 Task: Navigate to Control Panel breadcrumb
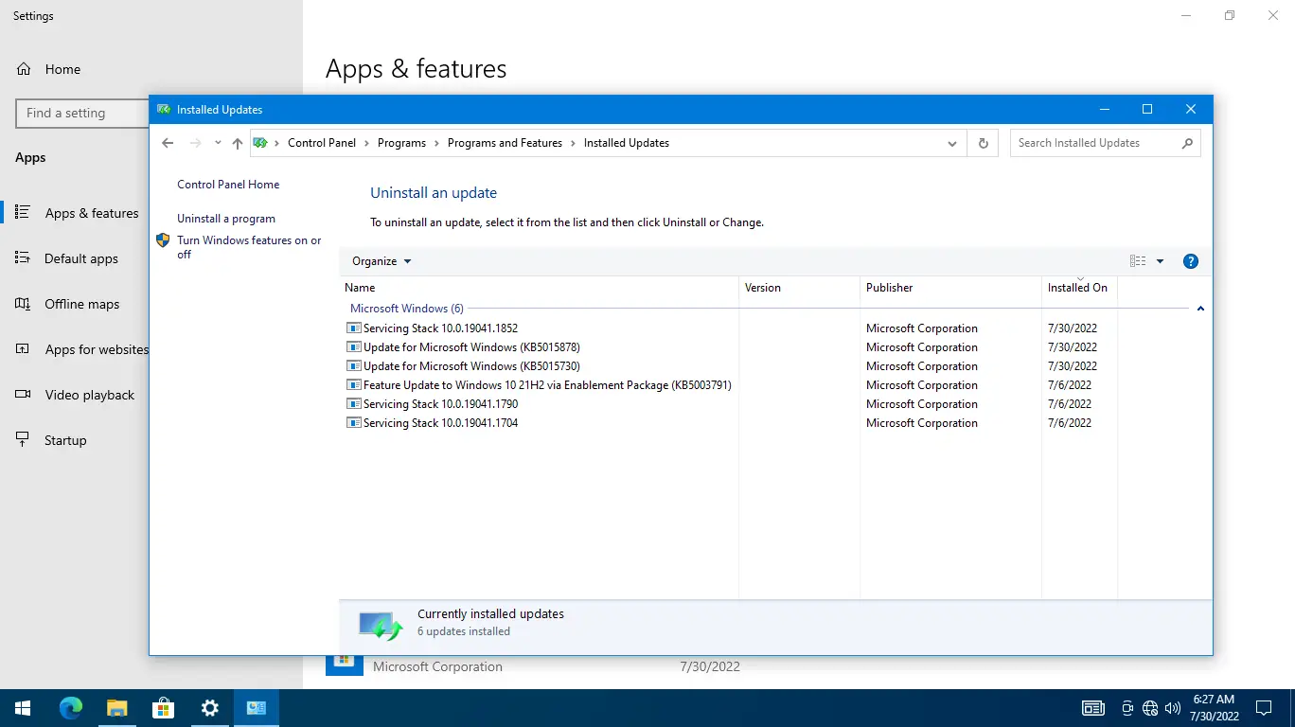[x=322, y=143]
